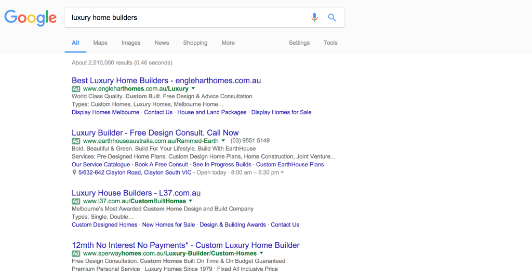The width and height of the screenshot is (532, 278).
Task: Follow Display Homes Melbourne sitelink
Action: pos(105,112)
